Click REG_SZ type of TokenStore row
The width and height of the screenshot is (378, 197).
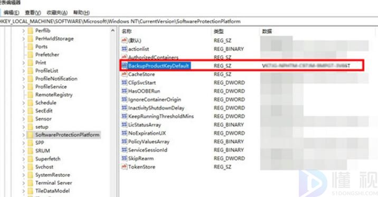[x=222, y=166]
